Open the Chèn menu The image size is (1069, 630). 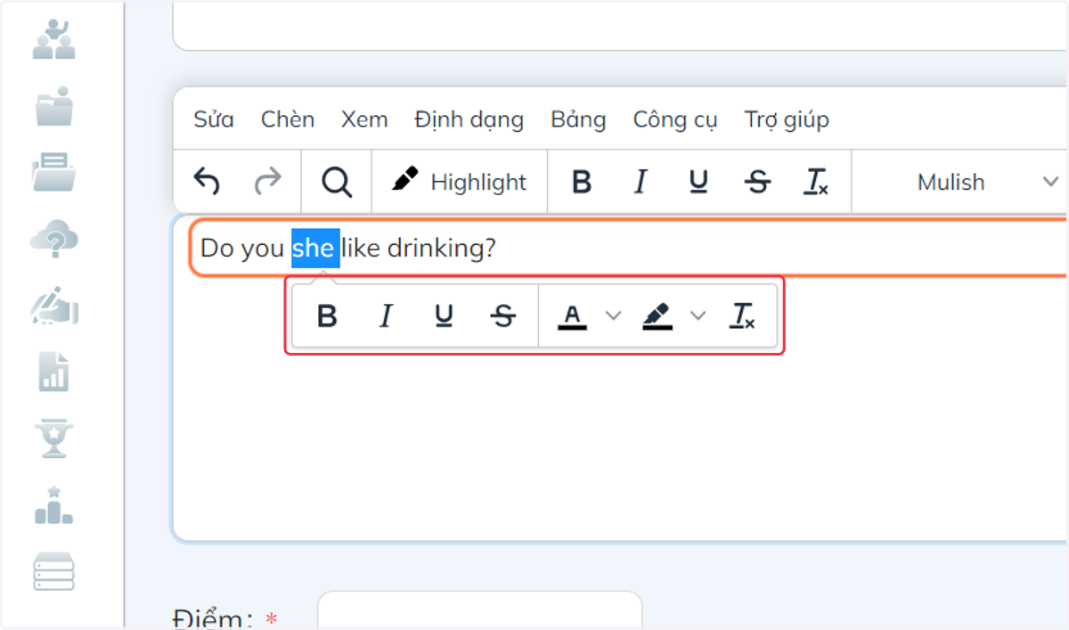(x=288, y=119)
